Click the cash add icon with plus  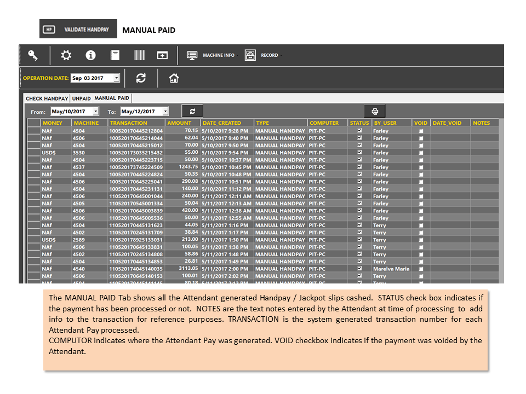[x=162, y=55]
